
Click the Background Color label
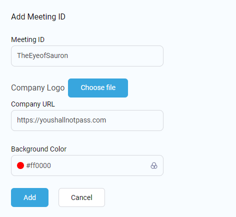pos(38,149)
